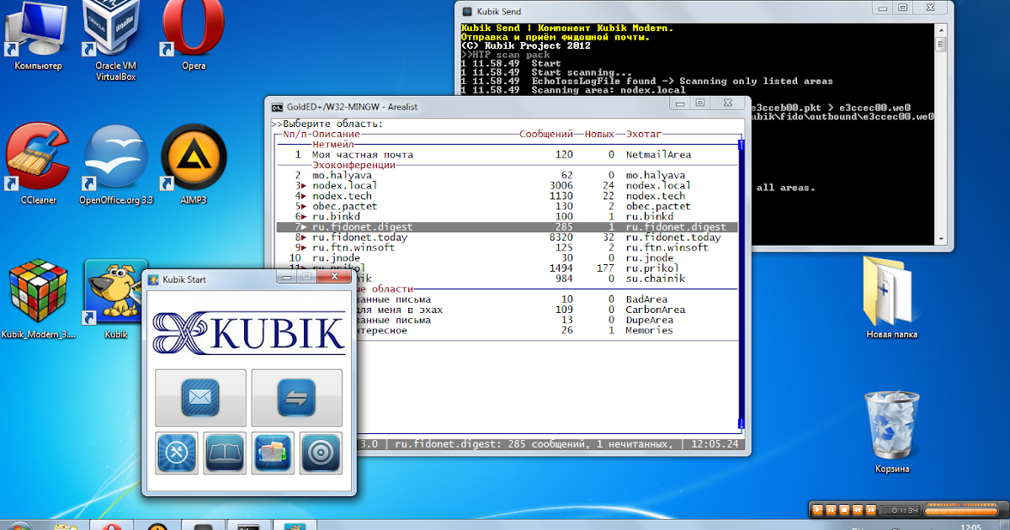Viewport: 1010px width, 530px height.
Task: Skip to next track on AIMP mini player
Action: (x=871, y=510)
